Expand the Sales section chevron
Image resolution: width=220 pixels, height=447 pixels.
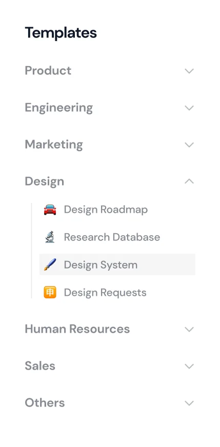189,366
